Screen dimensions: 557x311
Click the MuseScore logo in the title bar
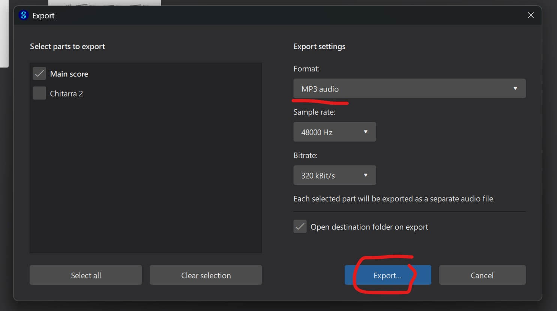tap(24, 15)
